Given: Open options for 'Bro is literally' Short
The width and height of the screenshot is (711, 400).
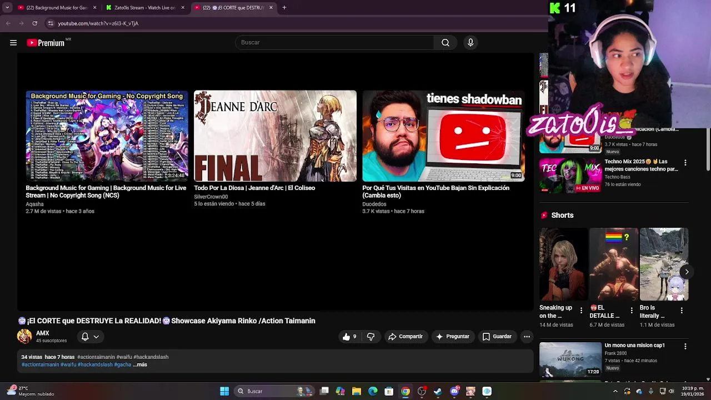Looking at the screenshot, I should point(682,310).
